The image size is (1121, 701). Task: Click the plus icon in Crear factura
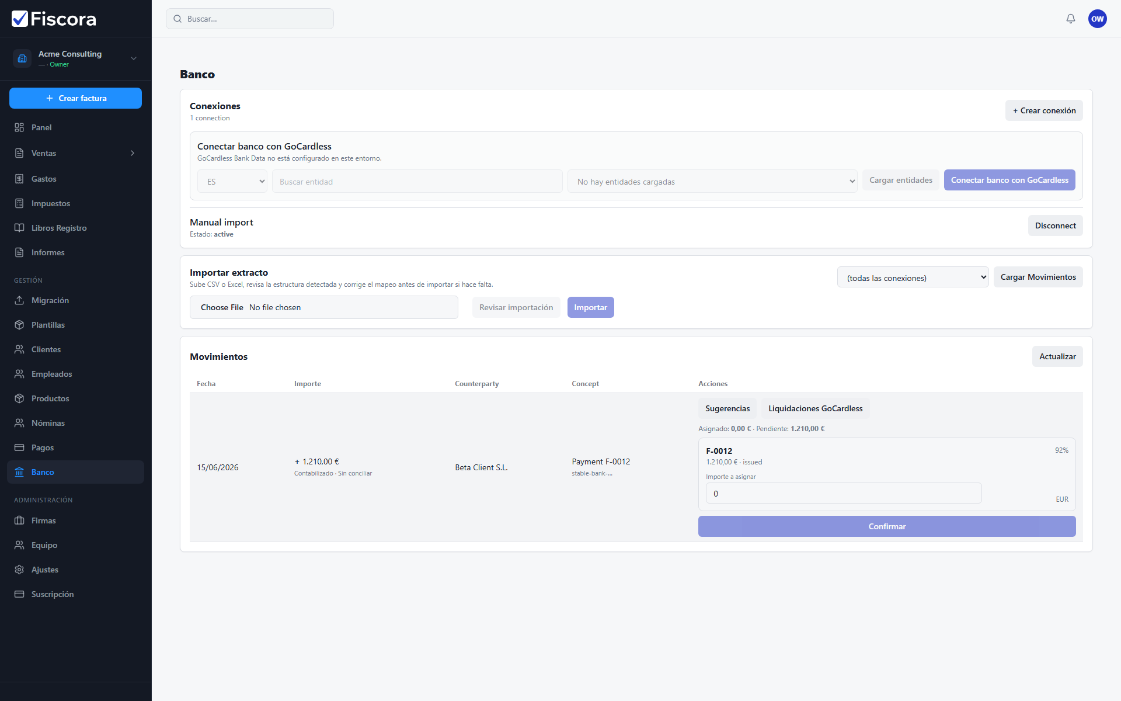(50, 98)
